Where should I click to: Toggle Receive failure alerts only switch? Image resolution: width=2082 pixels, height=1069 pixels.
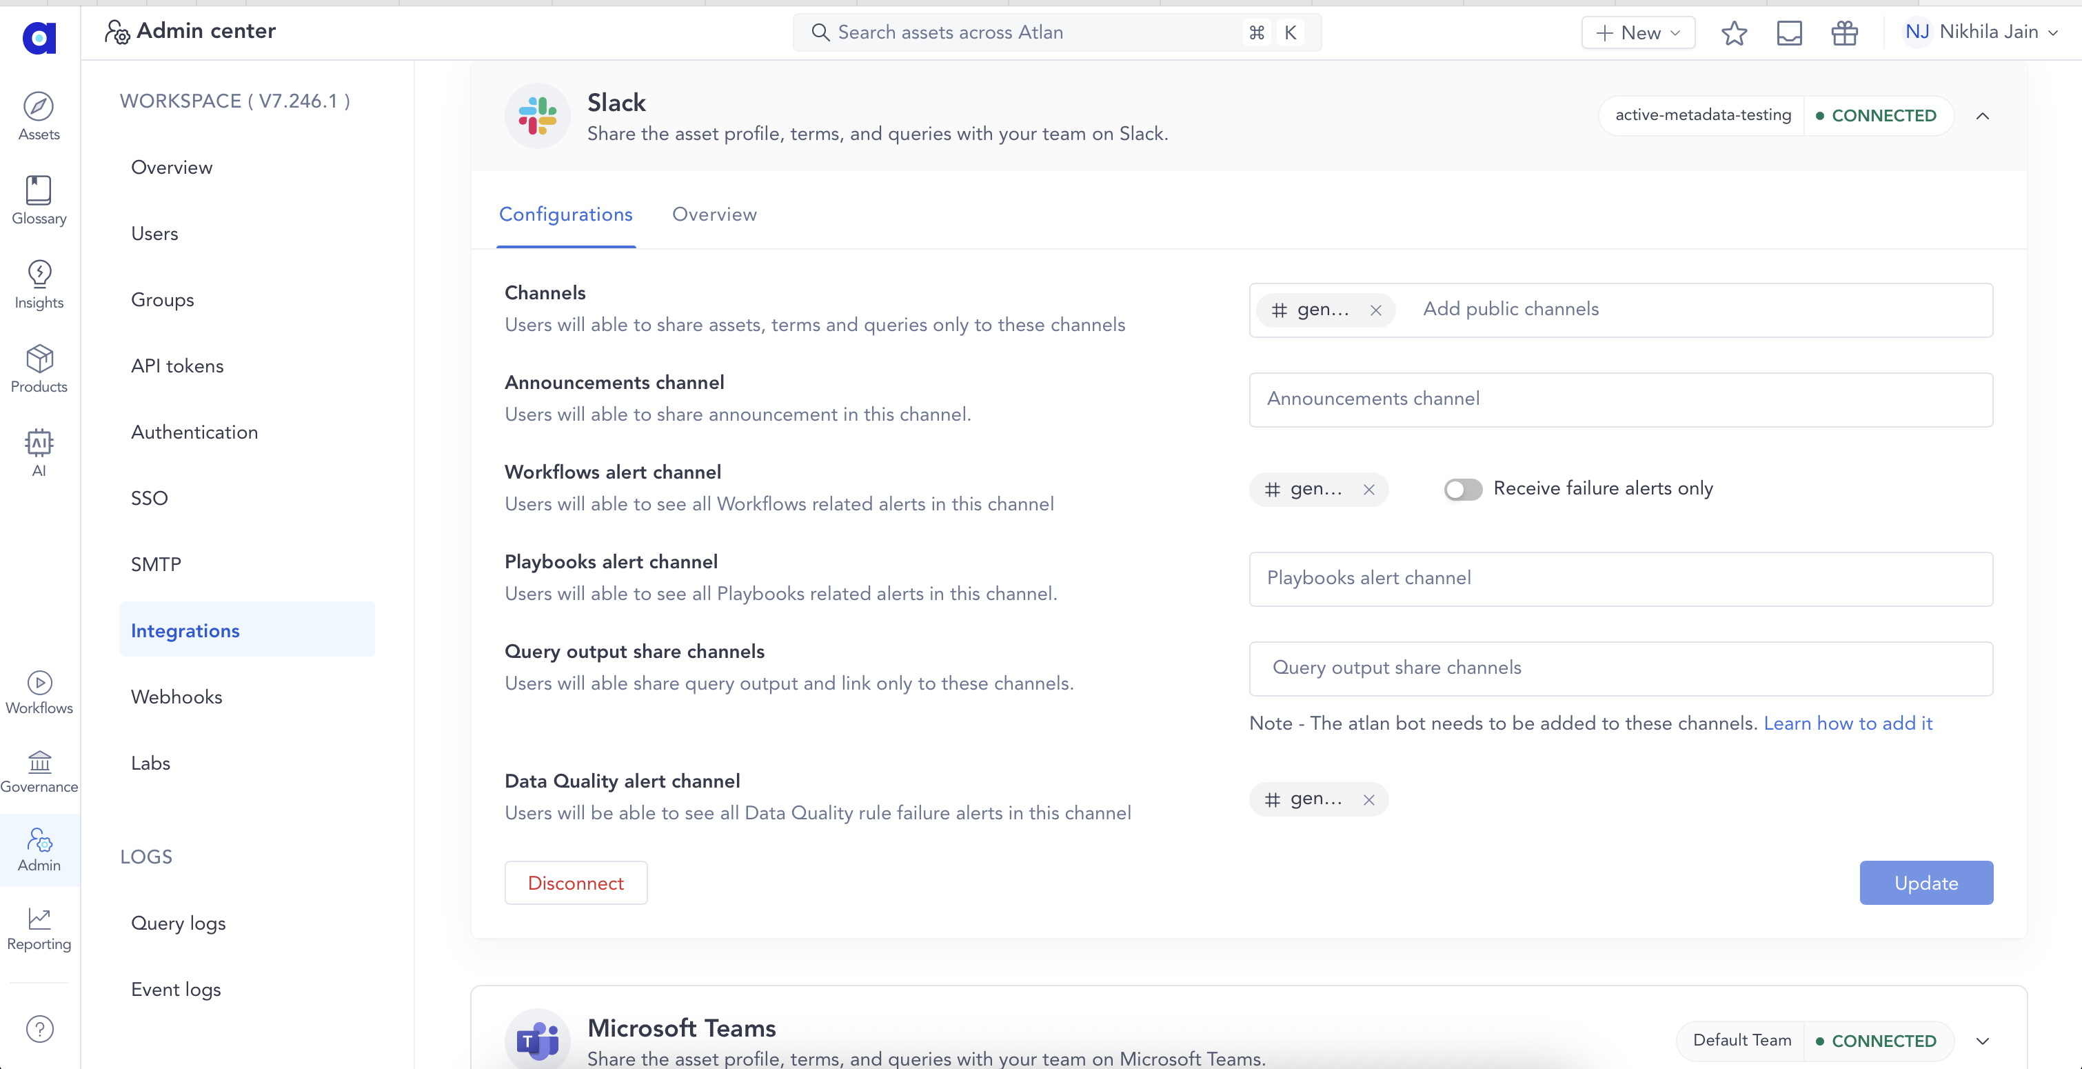coord(1463,489)
